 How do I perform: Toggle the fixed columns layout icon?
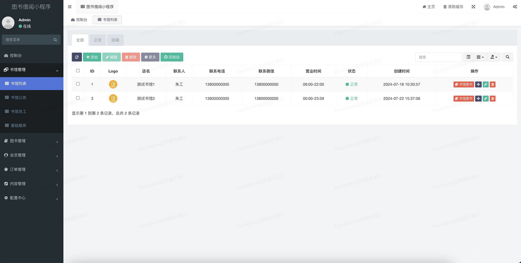[468, 57]
